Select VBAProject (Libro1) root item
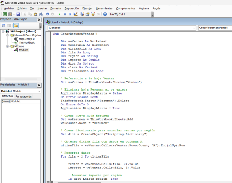 pyautogui.click(x=23, y=32)
